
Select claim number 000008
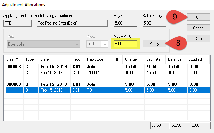click(14, 67)
